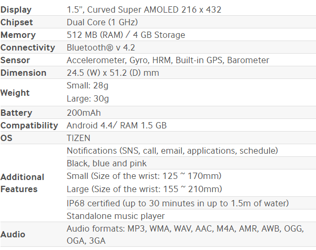Viewport: 316px width, 250px height.
Task: Click the Accelerometer, Gyro, HRM sensor list
Action: [168, 60]
